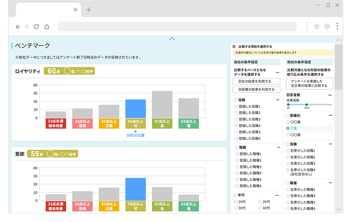
Task: Reload the page with the refresh icon
Action: pyautogui.click(x=36, y=27)
